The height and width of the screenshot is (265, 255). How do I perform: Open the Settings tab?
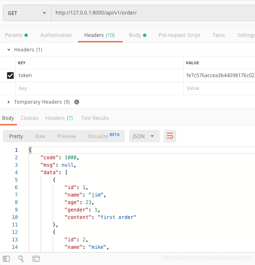click(x=246, y=35)
